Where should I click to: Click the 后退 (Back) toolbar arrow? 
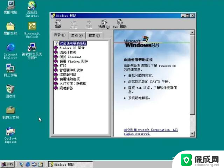click(73, 24)
